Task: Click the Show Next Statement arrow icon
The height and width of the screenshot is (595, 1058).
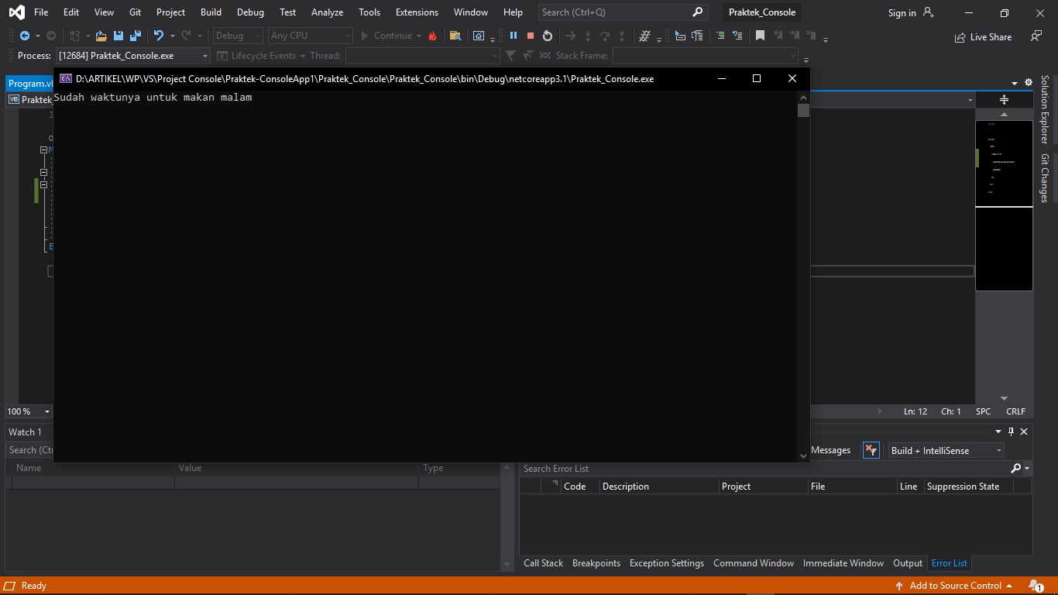Action: point(571,36)
